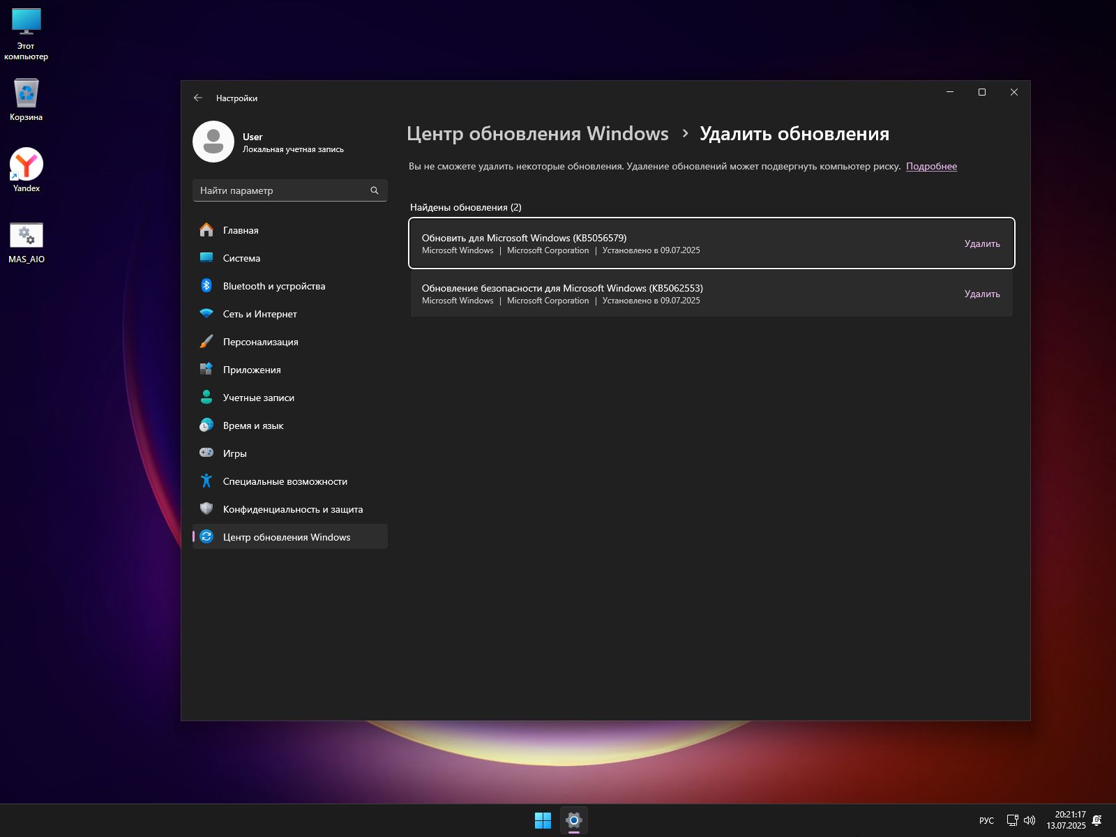Screen dimensions: 1116x837
Task: Click the Settings gear taskbar icon
Action: (x=574, y=820)
